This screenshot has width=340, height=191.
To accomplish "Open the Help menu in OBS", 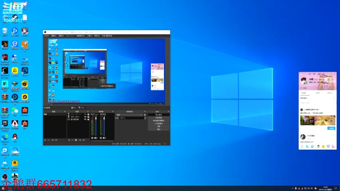I will point(97,36).
